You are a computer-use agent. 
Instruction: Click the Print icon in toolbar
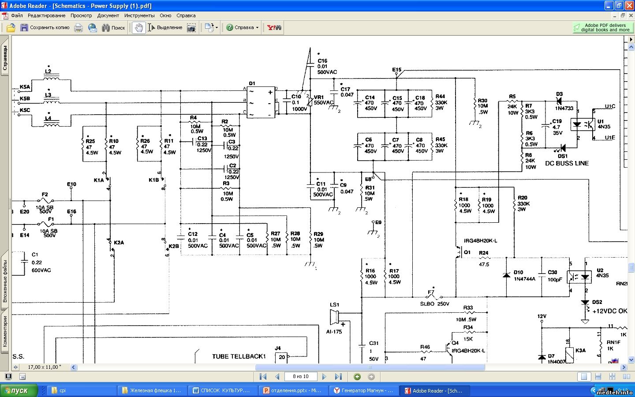[78, 28]
